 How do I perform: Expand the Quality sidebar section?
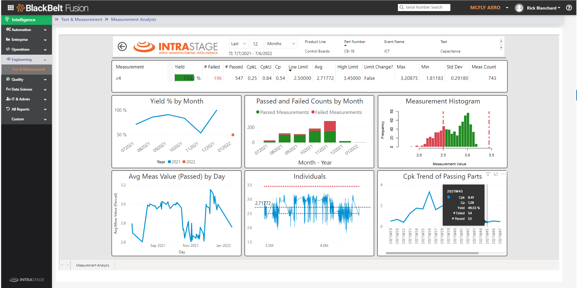26,80
